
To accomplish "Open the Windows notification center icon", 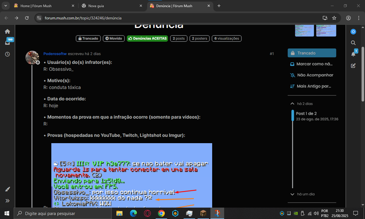I will [x=355, y=213].
